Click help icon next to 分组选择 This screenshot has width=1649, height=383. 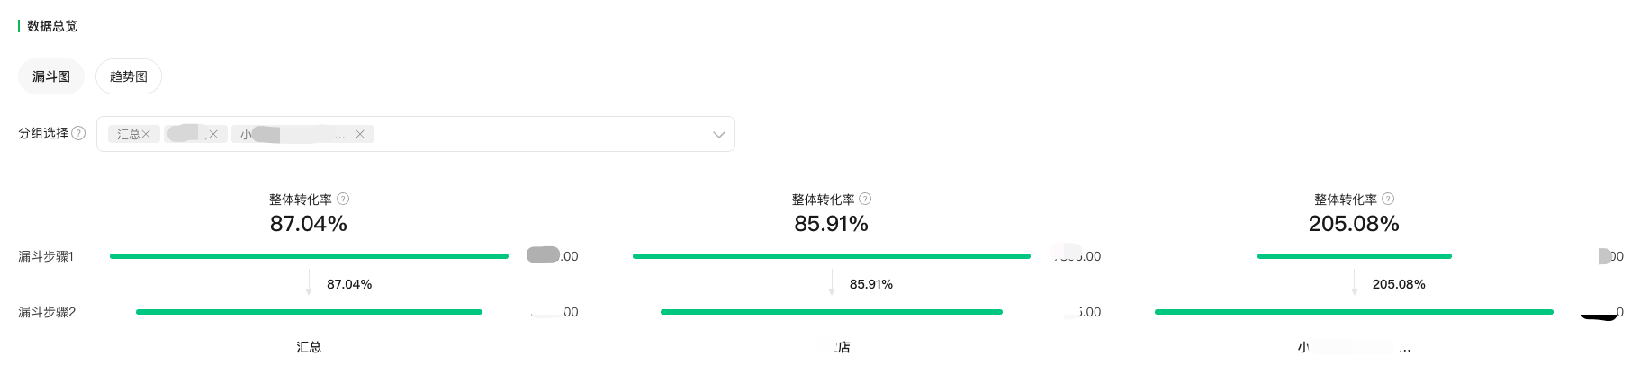point(78,133)
